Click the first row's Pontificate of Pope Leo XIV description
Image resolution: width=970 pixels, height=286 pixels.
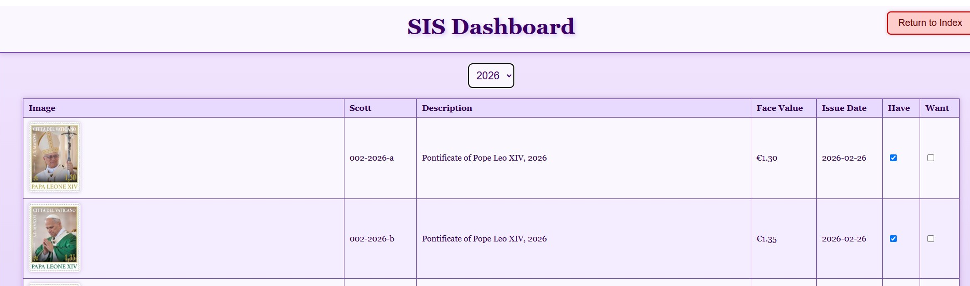(x=484, y=158)
